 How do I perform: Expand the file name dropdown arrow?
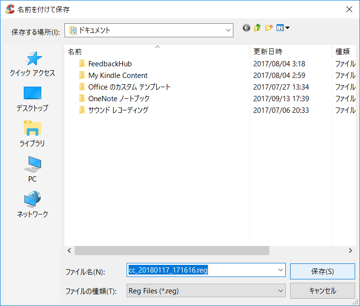[x=280, y=270]
